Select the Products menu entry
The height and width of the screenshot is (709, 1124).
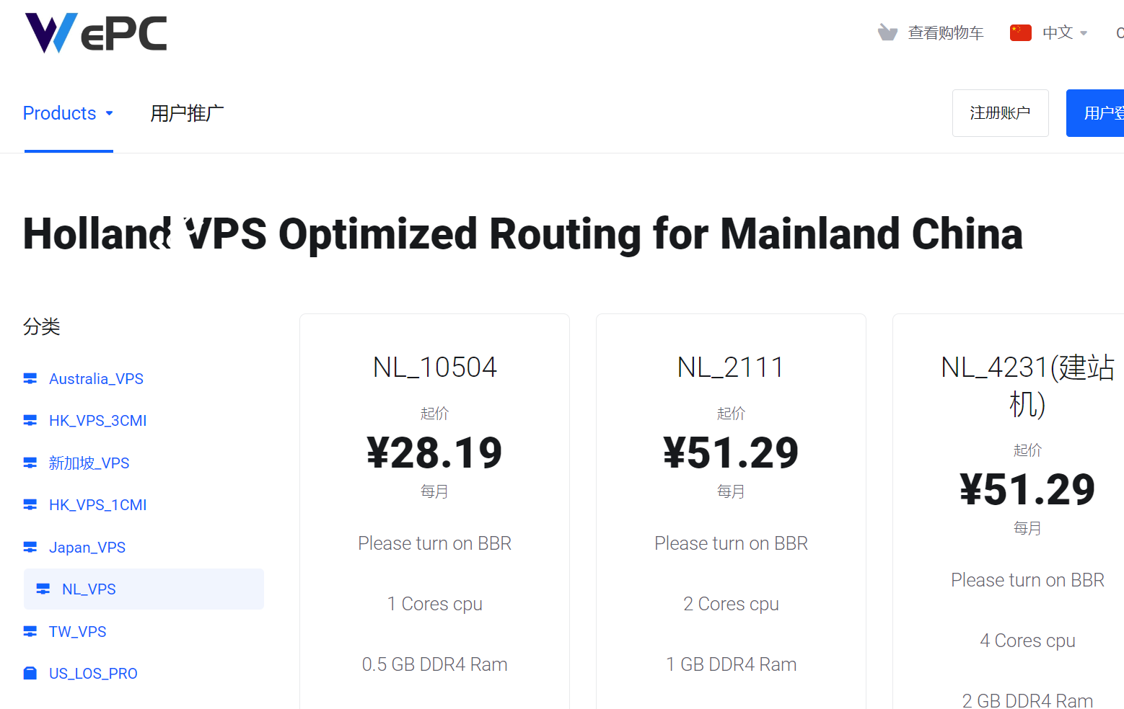60,113
